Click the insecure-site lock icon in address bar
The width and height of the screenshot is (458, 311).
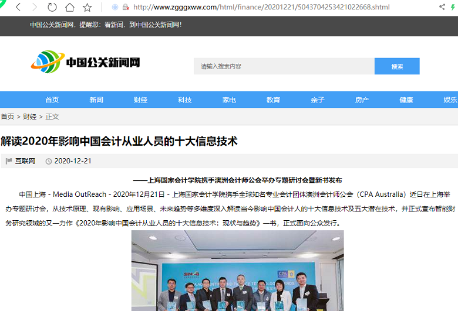pos(126,8)
